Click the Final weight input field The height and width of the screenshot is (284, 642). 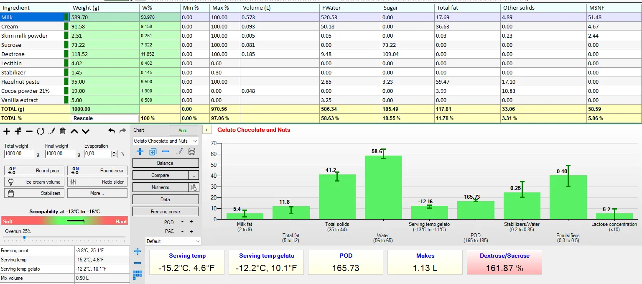pyautogui.click(x=60, y=154)
